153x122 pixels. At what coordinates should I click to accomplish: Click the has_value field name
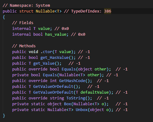point(56,34)
